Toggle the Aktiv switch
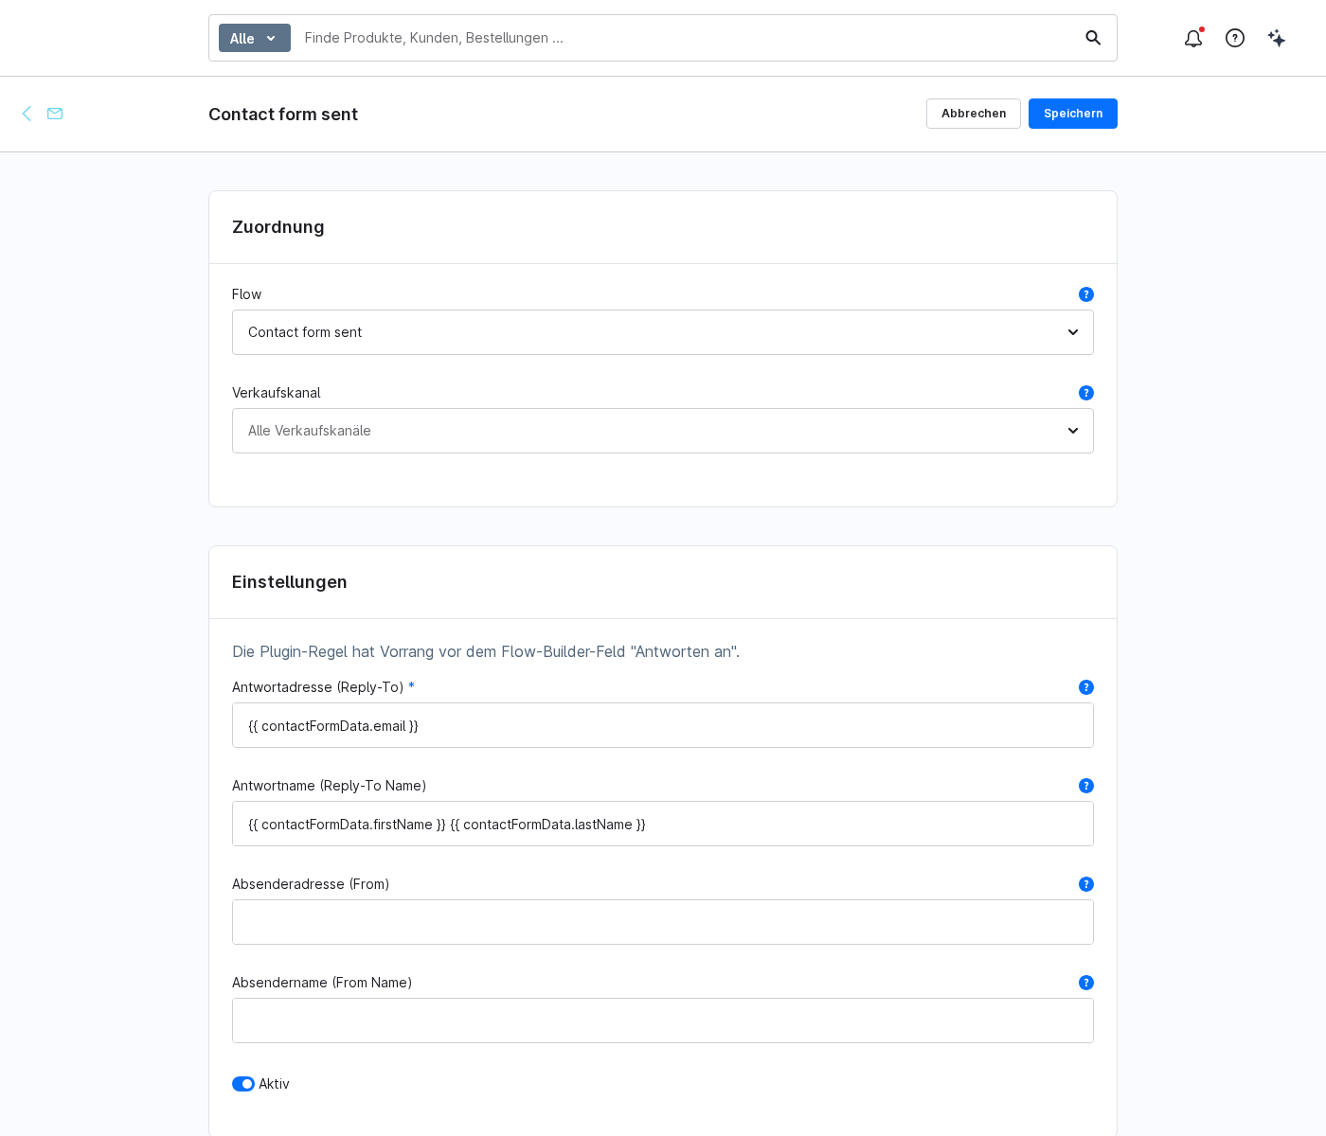1326x1136 pixels. click(x=243, y=1084)
